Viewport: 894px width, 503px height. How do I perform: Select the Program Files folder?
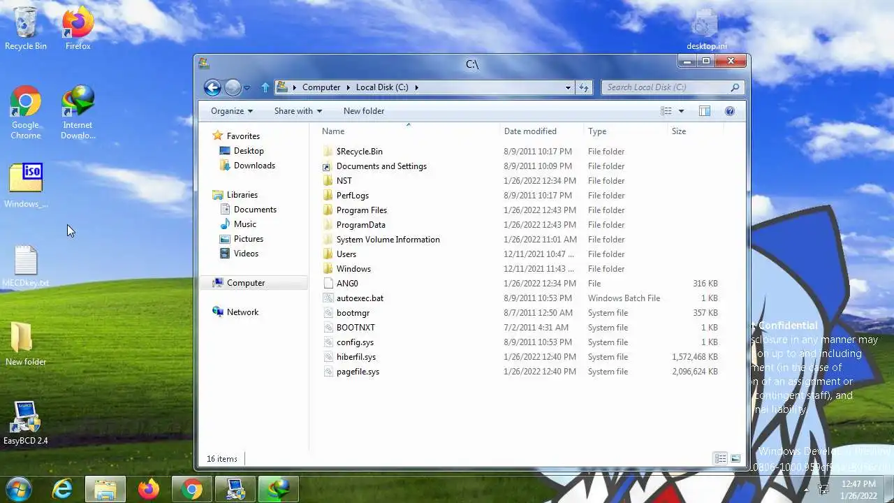[520, 210]
